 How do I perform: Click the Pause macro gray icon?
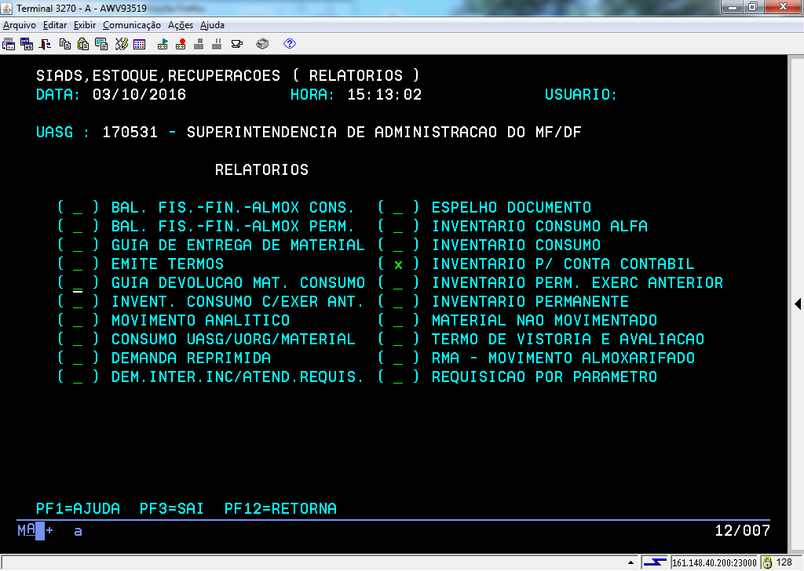217,44
